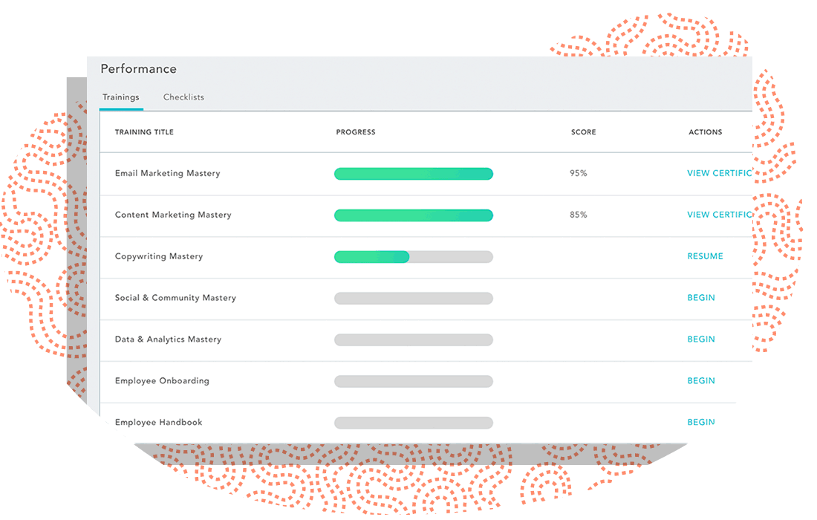Begin the Social & Community Mastery training

701,298
